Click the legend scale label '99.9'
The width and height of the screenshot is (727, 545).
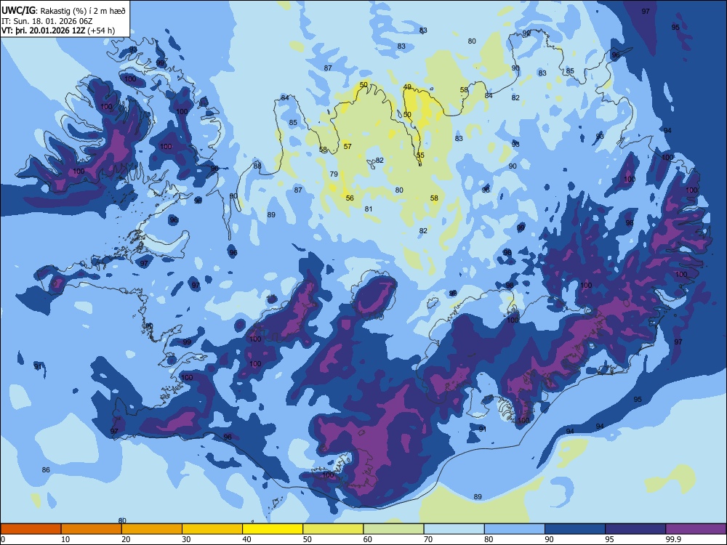click(672, 539)
